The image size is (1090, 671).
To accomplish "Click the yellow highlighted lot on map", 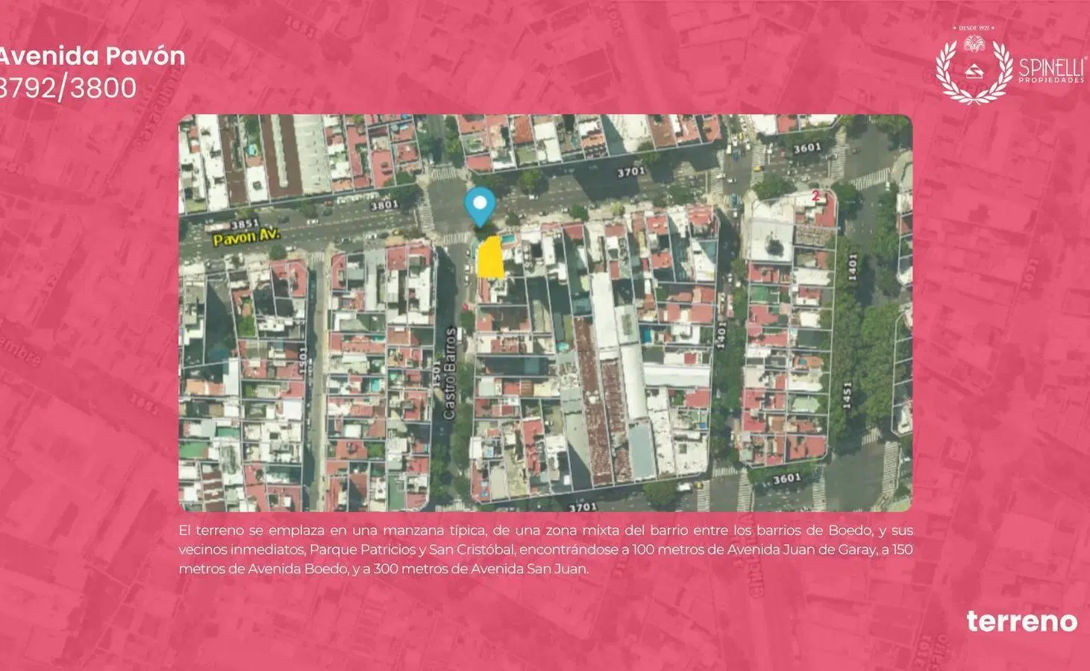I will pos(489,257).
